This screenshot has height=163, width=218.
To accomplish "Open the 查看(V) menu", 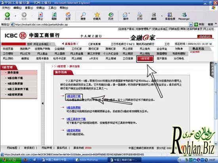I will coord(29,8).
